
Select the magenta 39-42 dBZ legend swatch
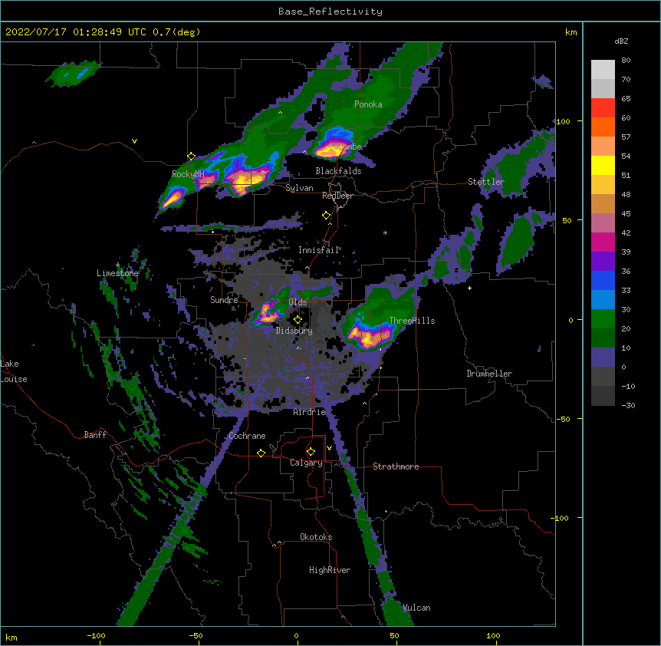(603, 242)
